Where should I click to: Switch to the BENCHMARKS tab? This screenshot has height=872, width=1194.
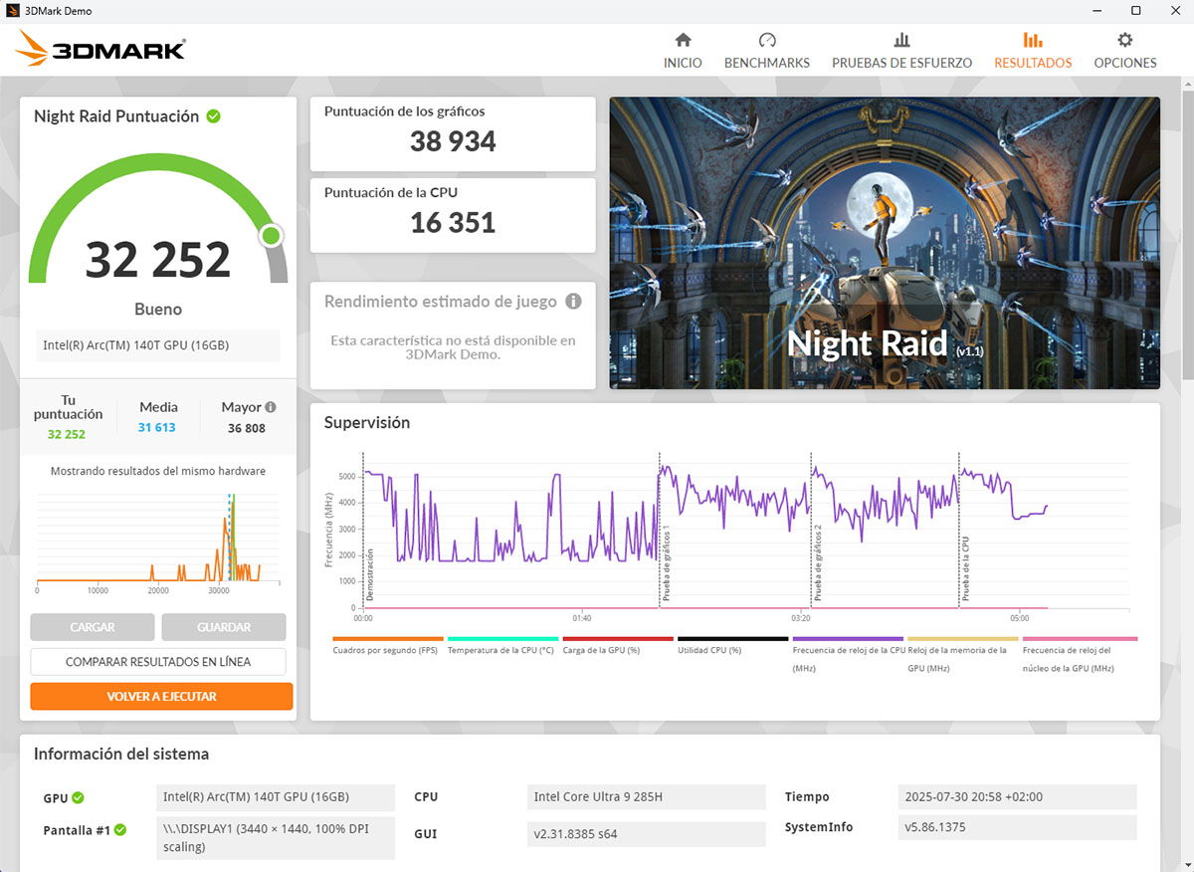click(x=767, y=63)
